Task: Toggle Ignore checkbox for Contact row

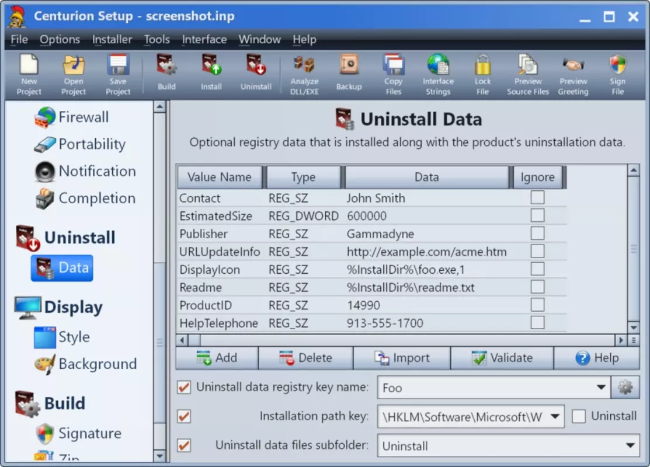Action: pyautogui.click(x=537, y=198)
